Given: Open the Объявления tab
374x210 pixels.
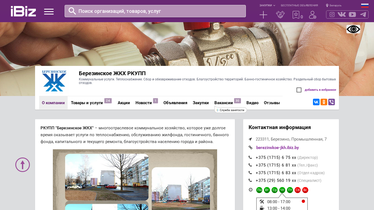Looking at the screenshot, I should point(175,103).
